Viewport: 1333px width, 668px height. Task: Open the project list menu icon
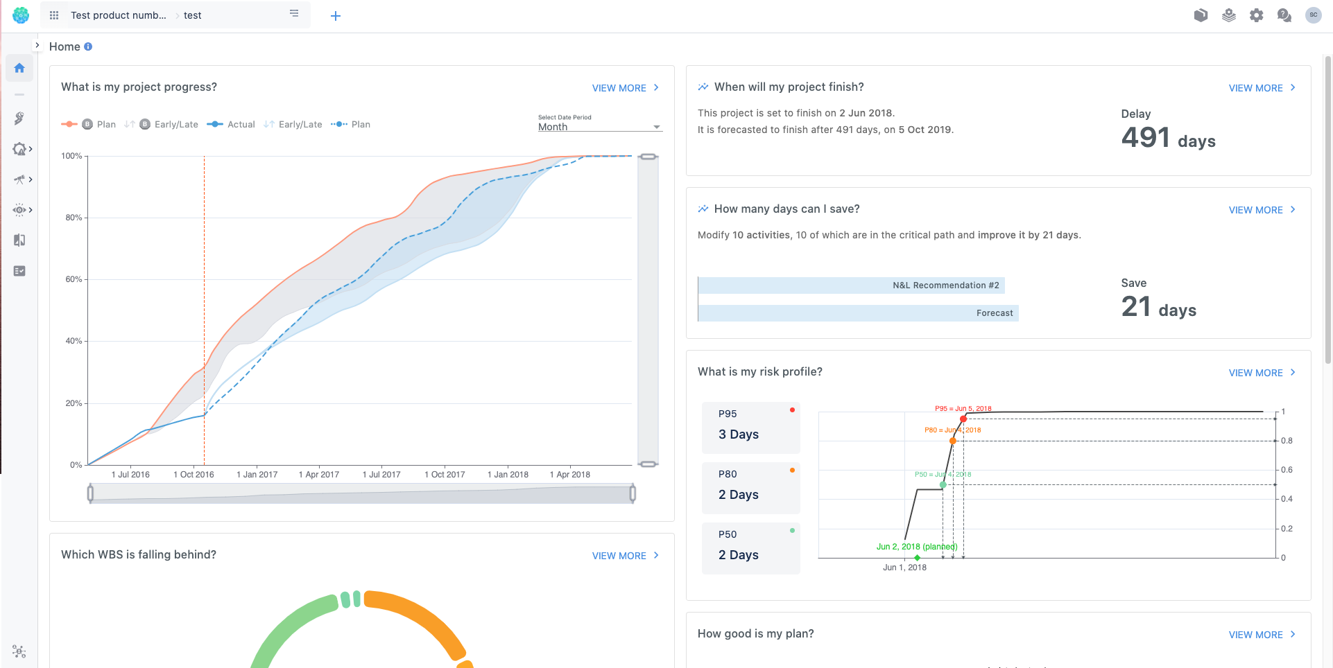(294, 14)
